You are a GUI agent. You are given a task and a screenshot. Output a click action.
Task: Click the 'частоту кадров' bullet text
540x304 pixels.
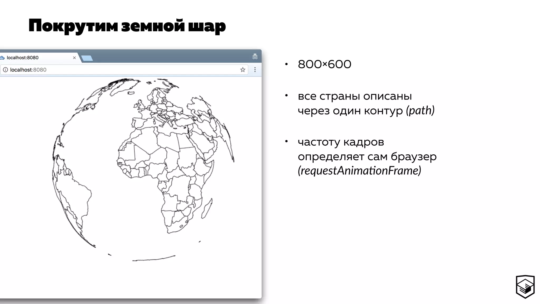[341, 142]
